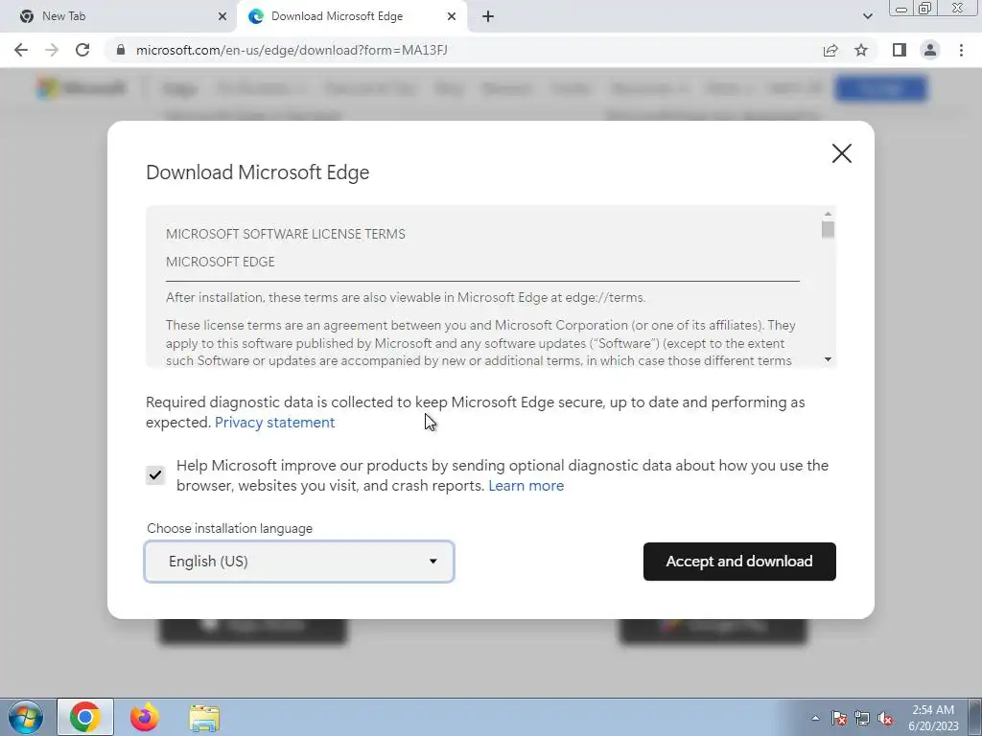
Task: Click Accept and download button
Action: point(739,562)
